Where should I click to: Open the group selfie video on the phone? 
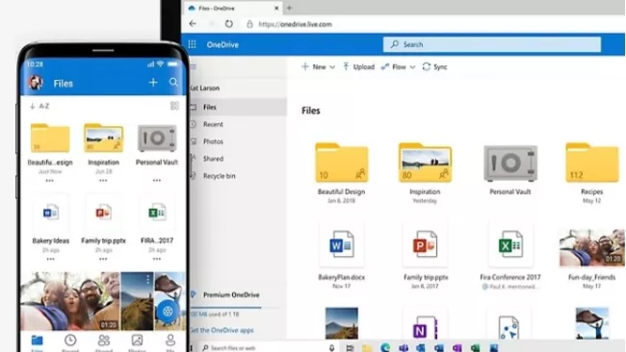coord(70,301)
